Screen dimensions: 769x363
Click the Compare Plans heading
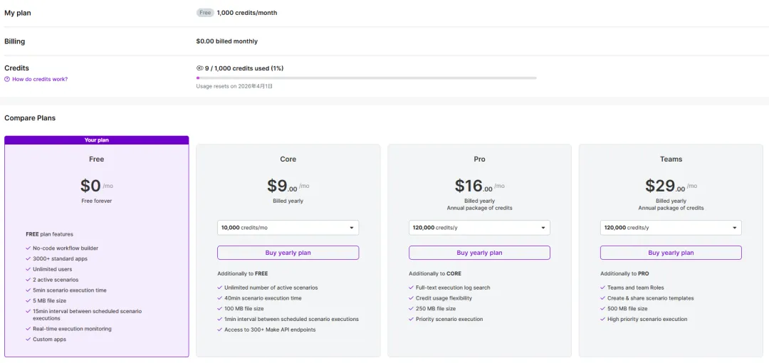tap(30, 117)
